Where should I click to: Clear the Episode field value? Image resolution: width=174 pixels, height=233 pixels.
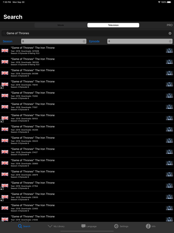[170, 41]
